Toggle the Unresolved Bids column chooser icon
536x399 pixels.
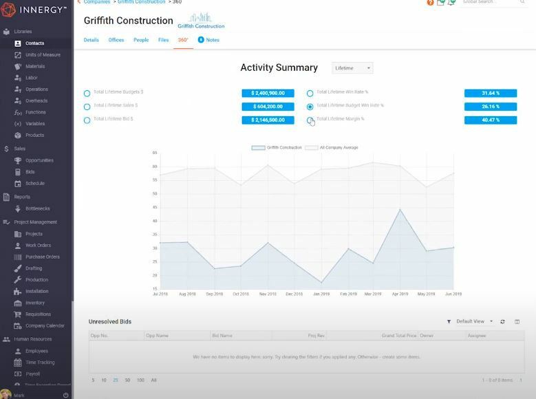[x=517, y=322]
